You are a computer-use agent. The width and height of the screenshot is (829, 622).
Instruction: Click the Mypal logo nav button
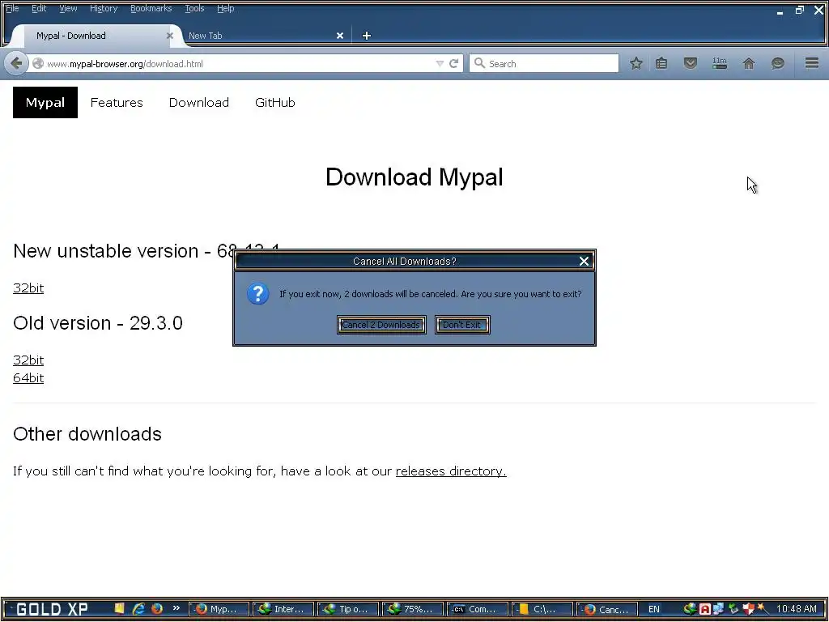[x=45, y=102]
